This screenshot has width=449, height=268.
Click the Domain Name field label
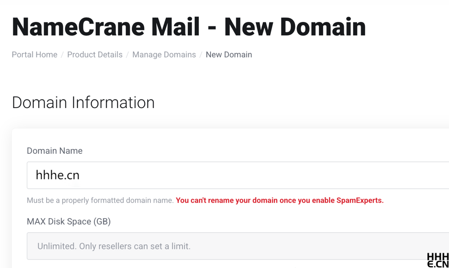tap(54, 151)
